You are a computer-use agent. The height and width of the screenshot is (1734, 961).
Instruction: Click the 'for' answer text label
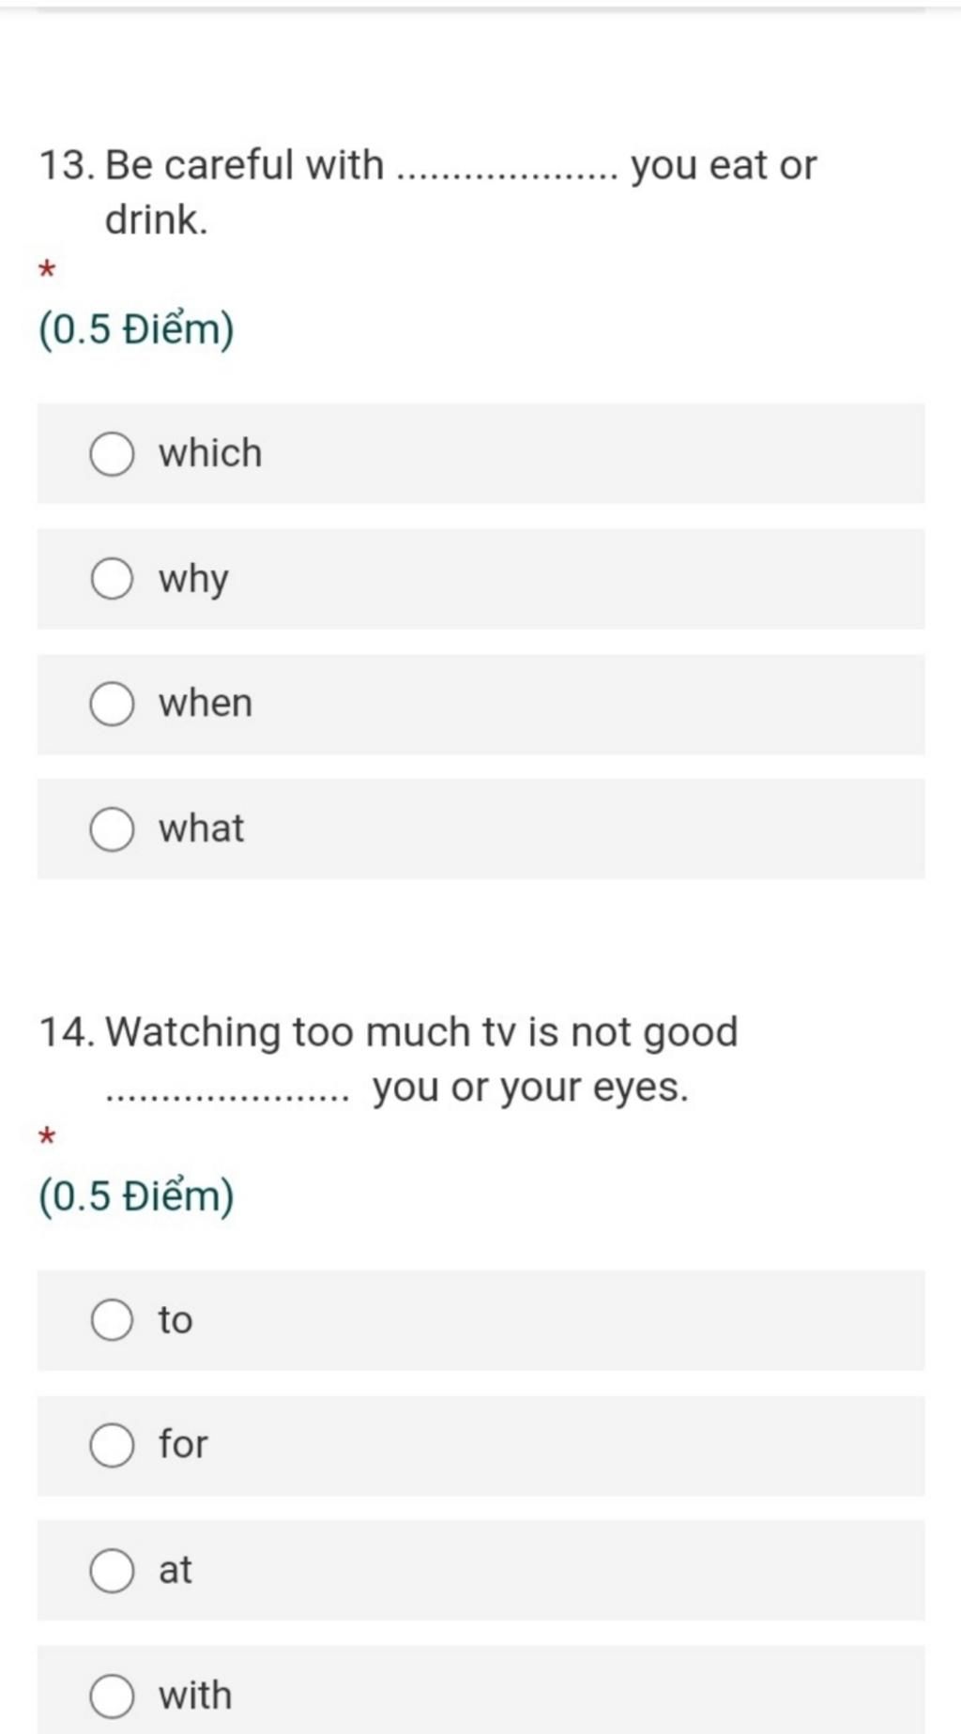[x=183, y=1444]
